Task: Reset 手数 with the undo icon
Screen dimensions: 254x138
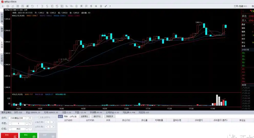Action: tap(30, 123)
